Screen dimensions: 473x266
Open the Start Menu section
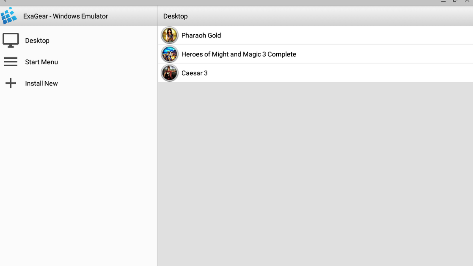tap(41, 62)
